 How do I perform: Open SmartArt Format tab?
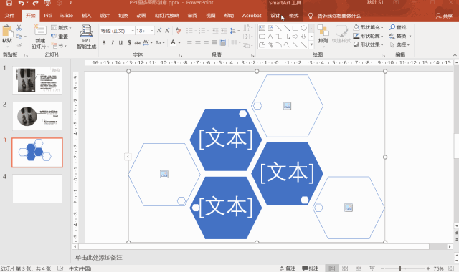293,16
